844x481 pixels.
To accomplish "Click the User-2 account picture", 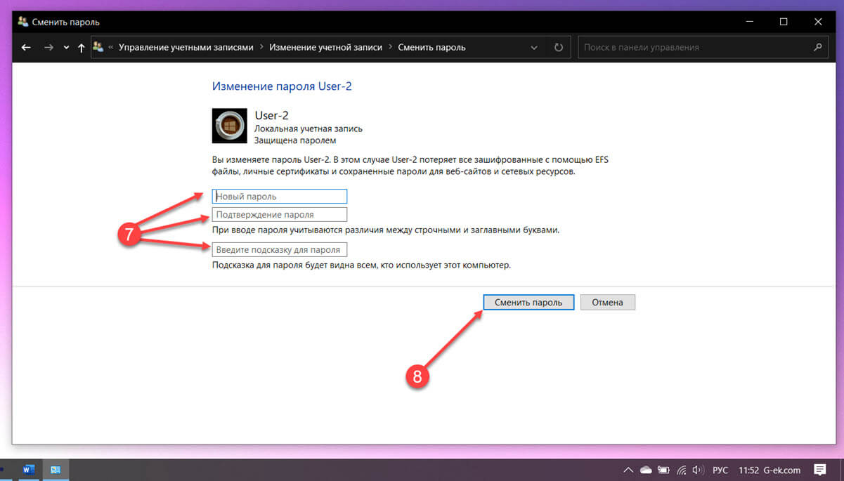I will coord(230,126).
